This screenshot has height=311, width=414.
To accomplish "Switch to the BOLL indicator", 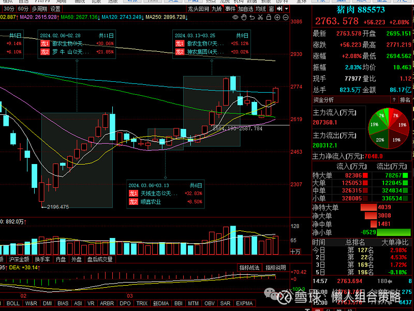I will click(13, 303).
